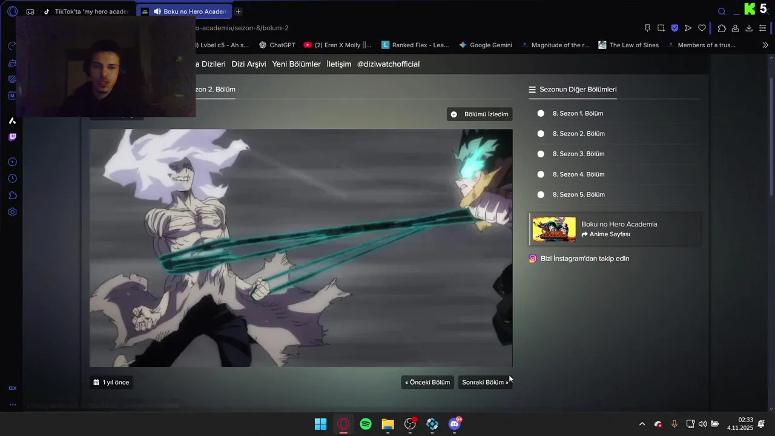The width and height of the screenshot is (775, 436).
Task: Open sidebar settings gear icon
Action: [x=12, y=212]
